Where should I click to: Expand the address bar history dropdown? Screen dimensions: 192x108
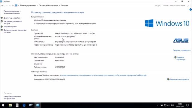[x=156, y=6]
